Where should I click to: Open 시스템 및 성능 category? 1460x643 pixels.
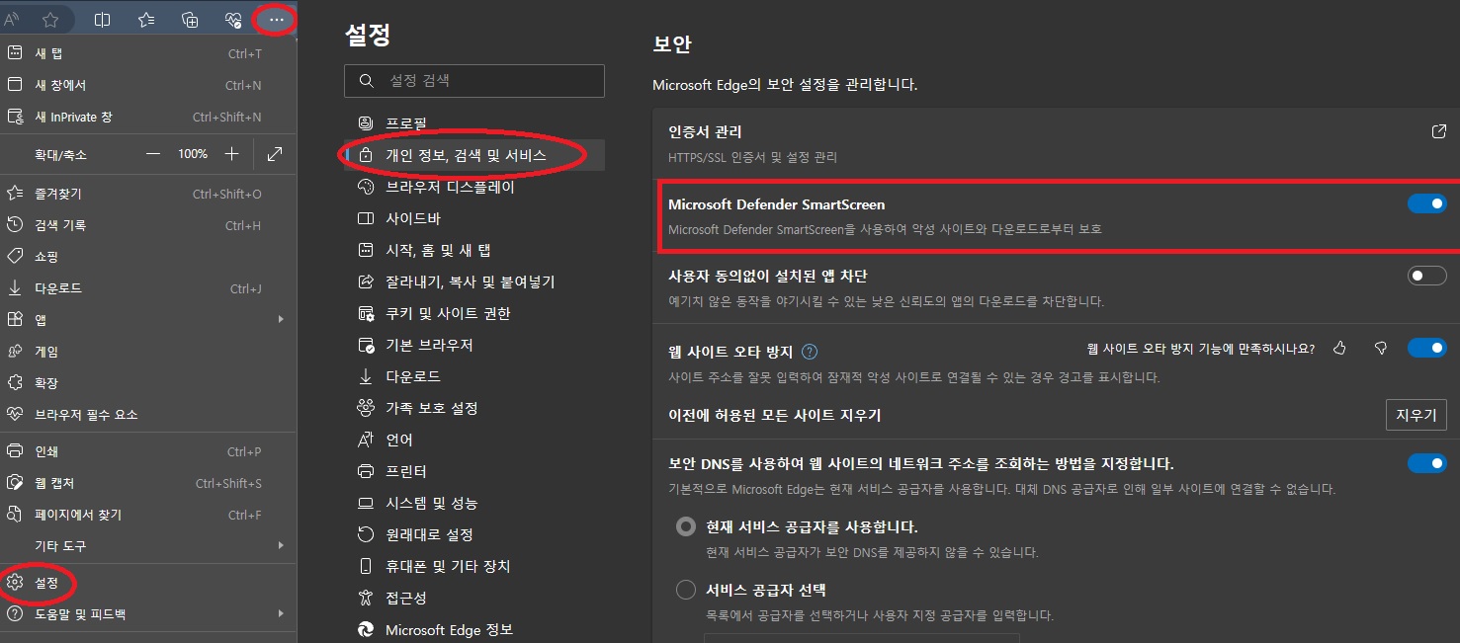click(474, 503)
